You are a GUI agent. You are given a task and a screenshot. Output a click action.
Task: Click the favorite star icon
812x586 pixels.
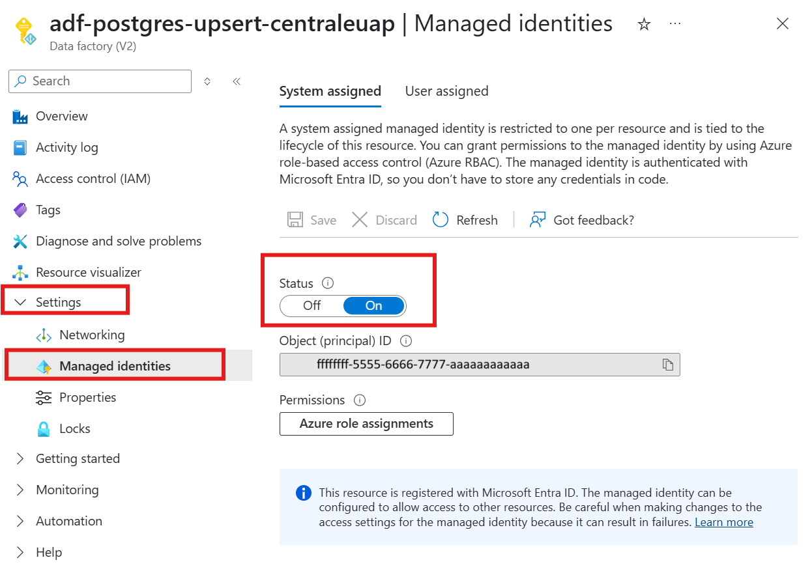click(644, 25)
